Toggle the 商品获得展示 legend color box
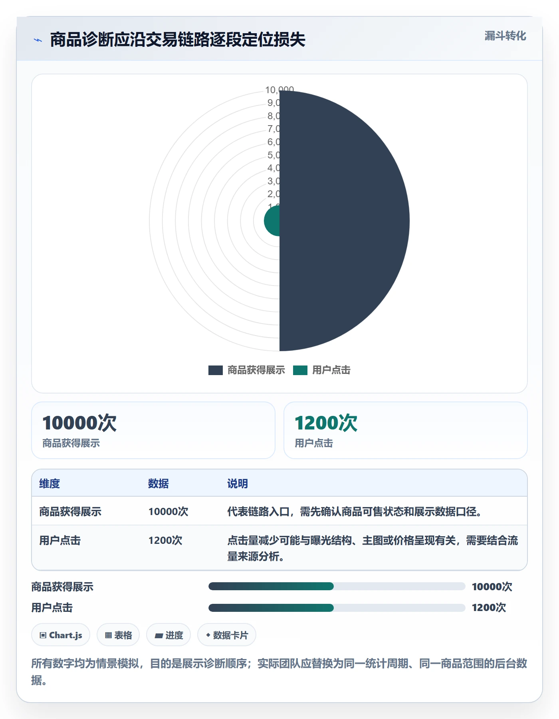 click(x=216, y=370)
